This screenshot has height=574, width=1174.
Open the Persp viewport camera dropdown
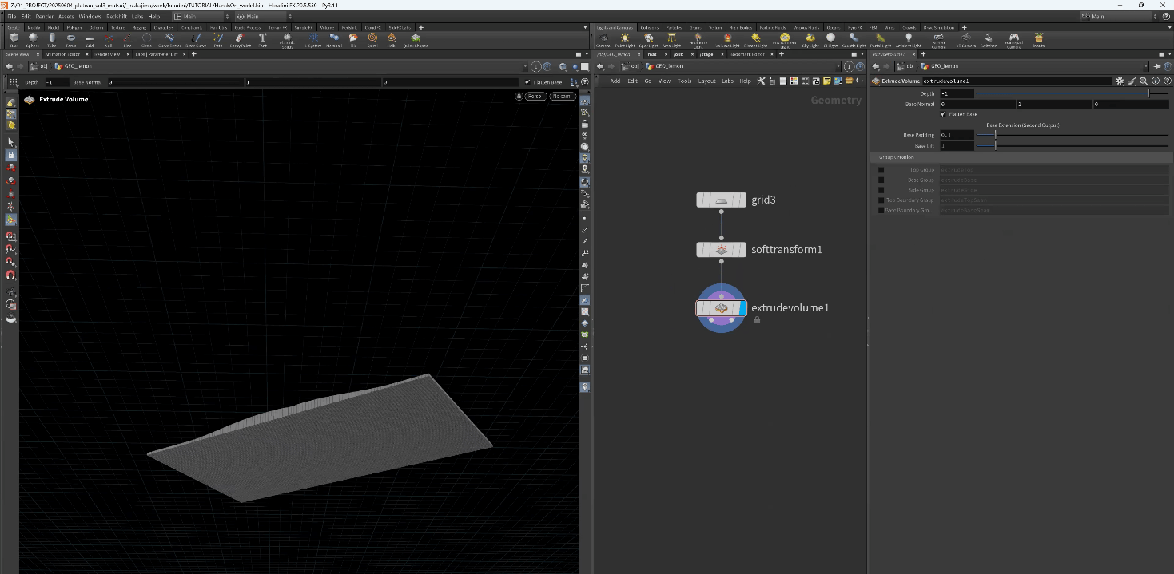535,97
